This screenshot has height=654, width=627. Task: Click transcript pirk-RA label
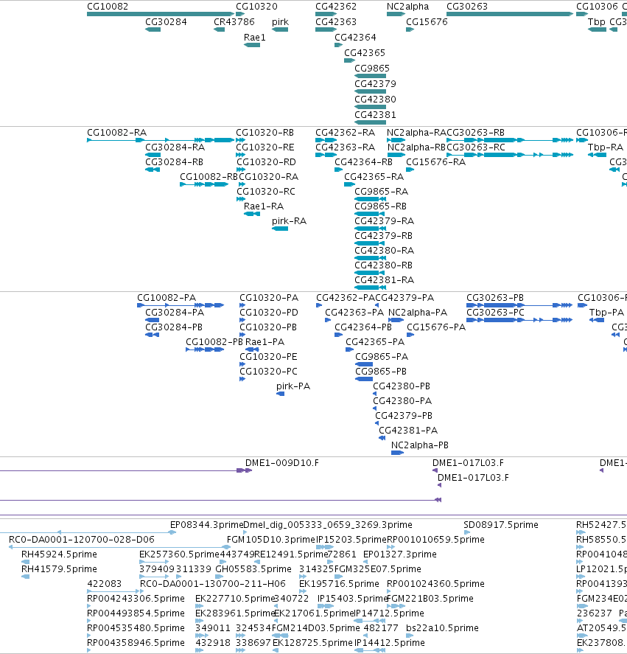(x=289, y=221)
